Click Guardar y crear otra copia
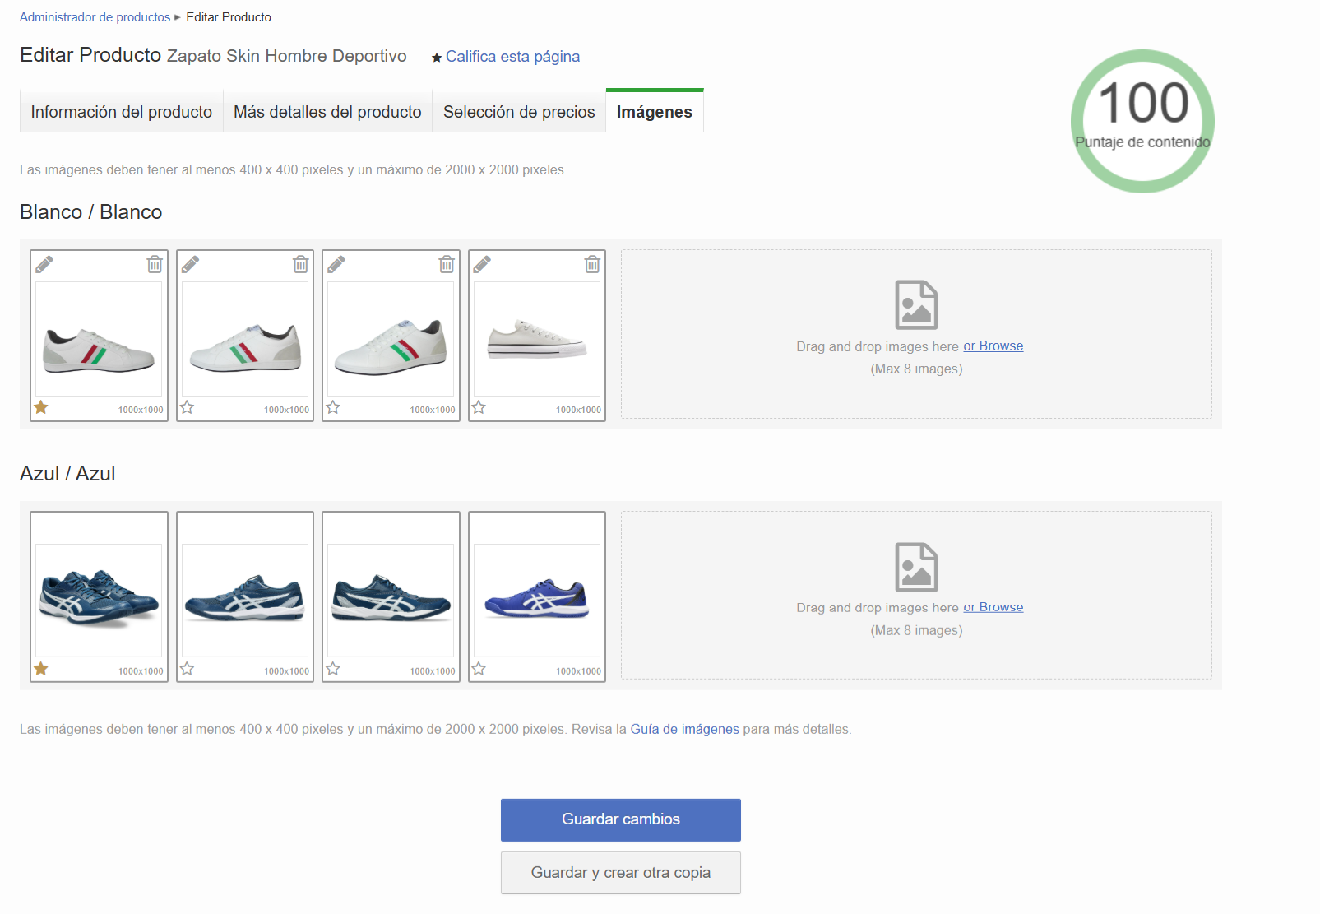Image resolution: width=1320 pixels, height=914 pixels. pos(621,873)
